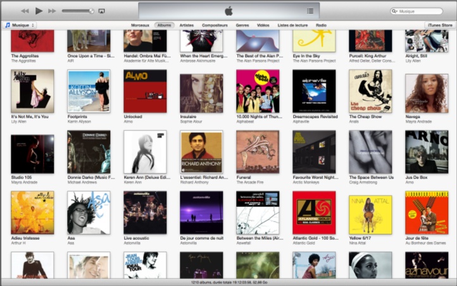Viewport: 457px width, 286px height.
Task: Select the Donnie Darko soundtrack cover
Action: tap(89, 152)
